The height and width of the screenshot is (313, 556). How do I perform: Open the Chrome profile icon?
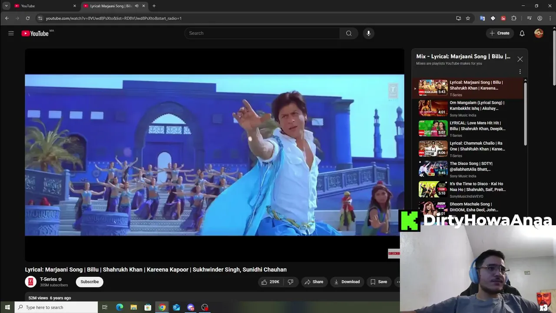click(539, 18)
